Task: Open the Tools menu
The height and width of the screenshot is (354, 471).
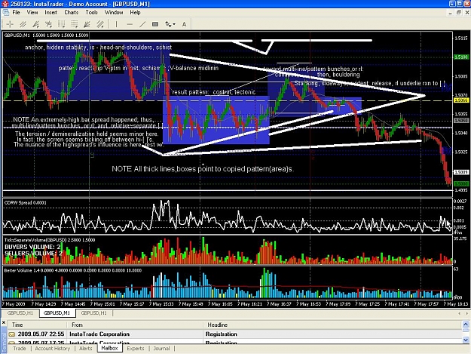Action: click(92, 13)
